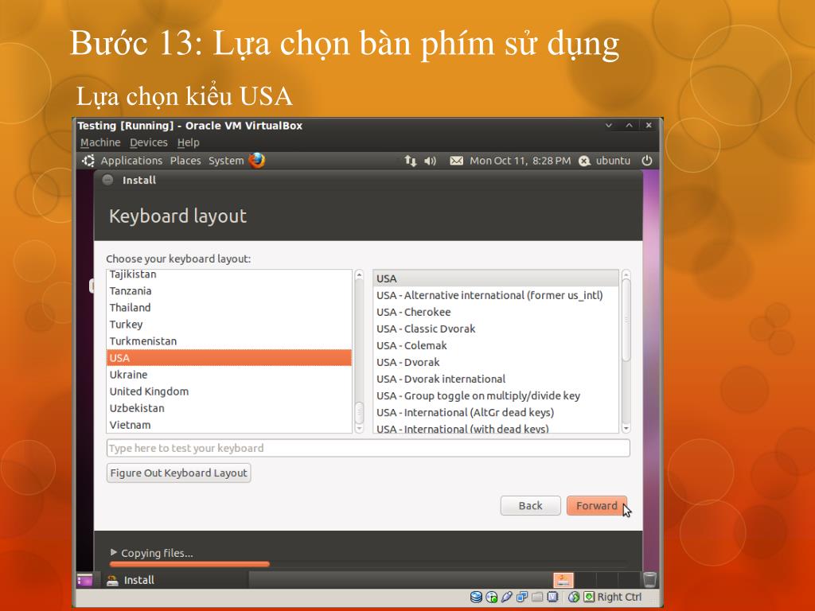This screenshot has width=815, height=611.
Task: Click country list scrollbar up arrow
Action: 359,275
